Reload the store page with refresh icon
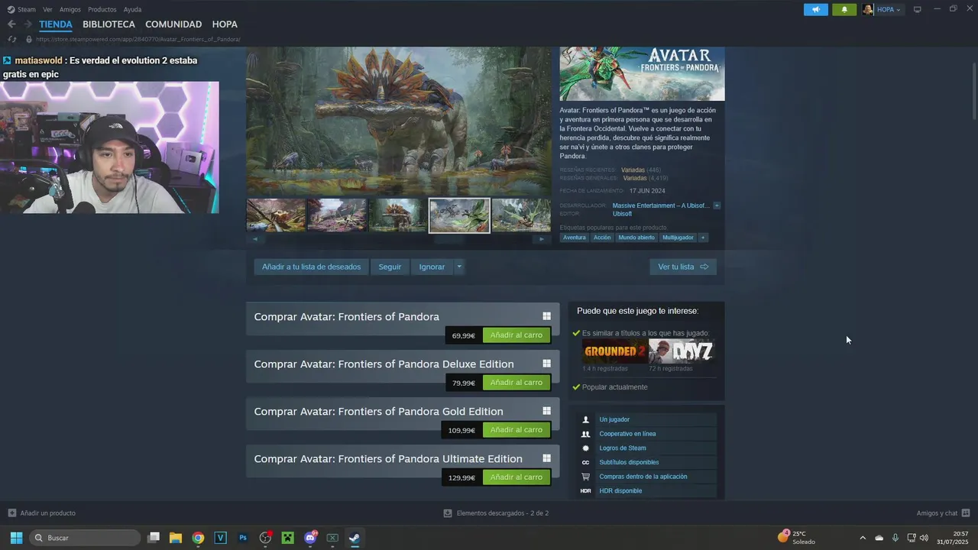Image resolution: width=978 pixels, height=550 pixels. [11, 39]
